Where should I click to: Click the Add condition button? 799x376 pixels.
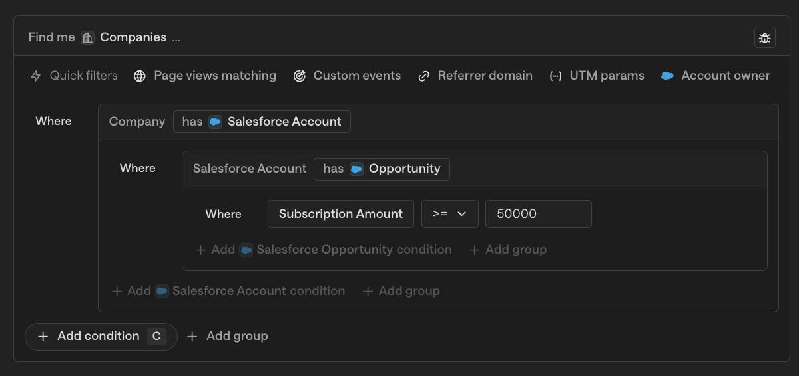[x=101, y=336]
